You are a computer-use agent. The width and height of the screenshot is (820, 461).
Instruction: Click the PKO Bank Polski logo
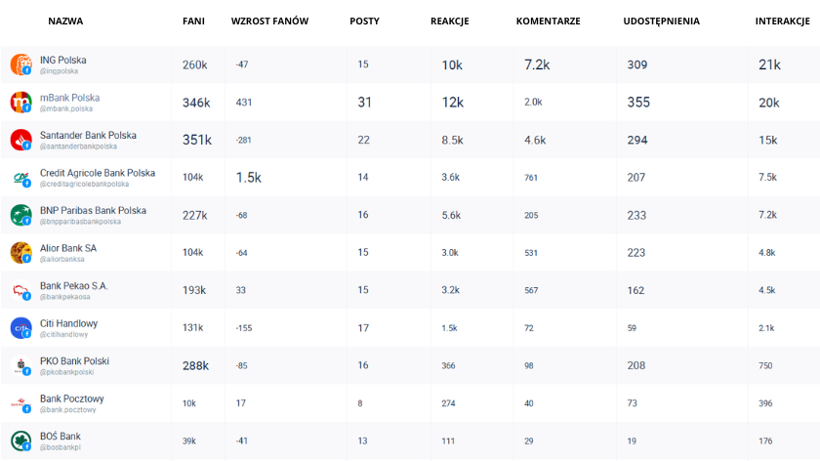pyautogui.click(x=20, y=365)
